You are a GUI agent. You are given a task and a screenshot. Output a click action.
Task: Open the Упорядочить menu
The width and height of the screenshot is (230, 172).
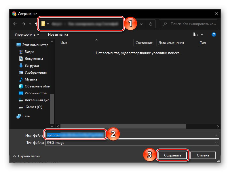coord(27,35)
